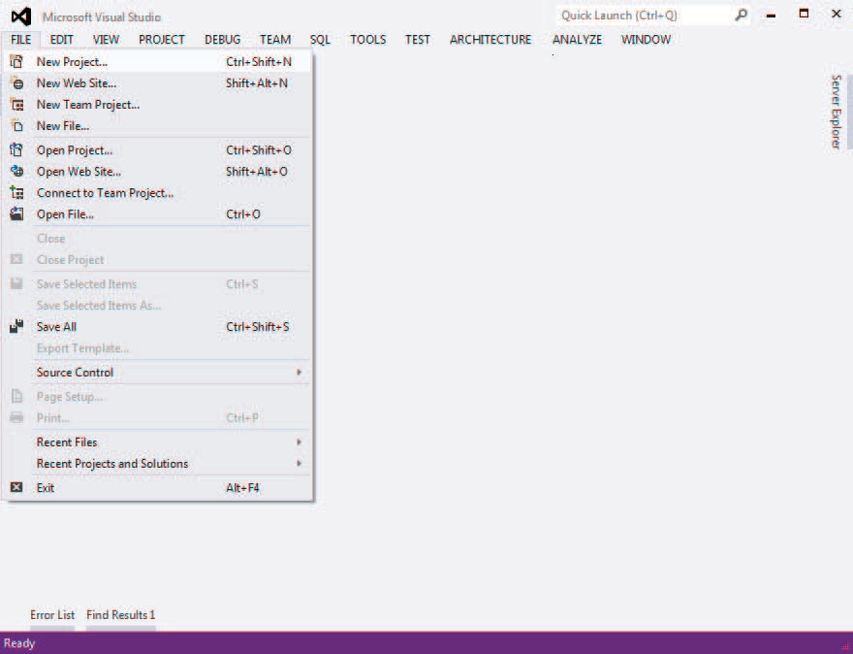Open the PROJECT menu
This screenshot has width=853, height=654.
click(x=162, y=40)
